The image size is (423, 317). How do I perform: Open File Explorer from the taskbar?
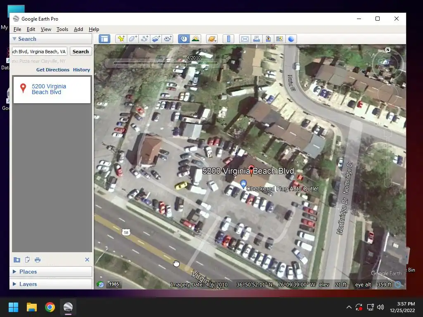tap(31, 307)
